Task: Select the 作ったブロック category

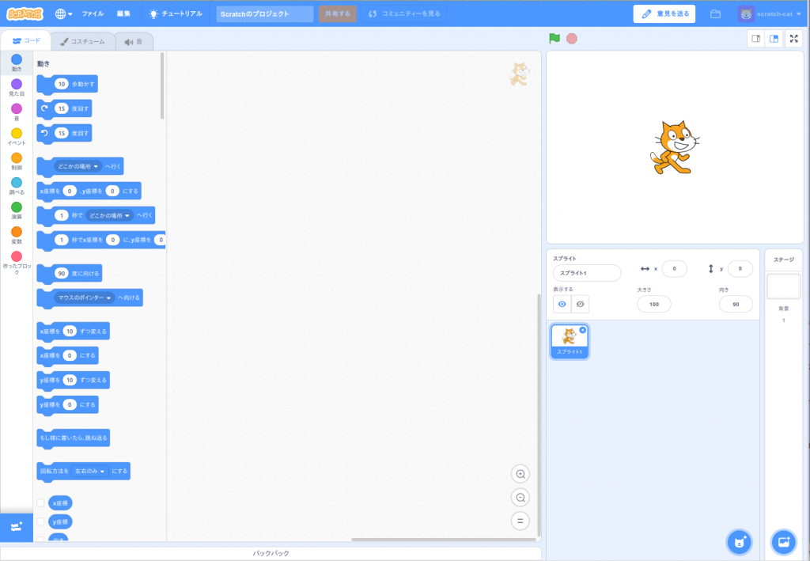Action: click(x=17, y=263)
